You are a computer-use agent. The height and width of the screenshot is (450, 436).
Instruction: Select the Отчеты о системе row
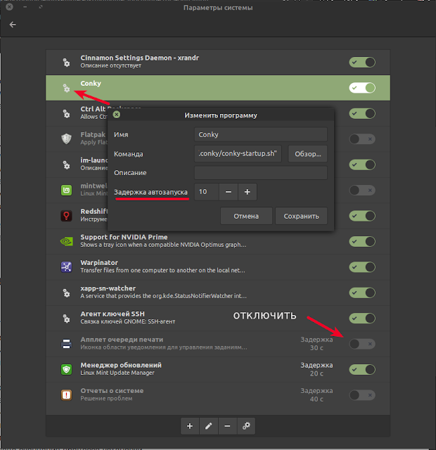218,395
